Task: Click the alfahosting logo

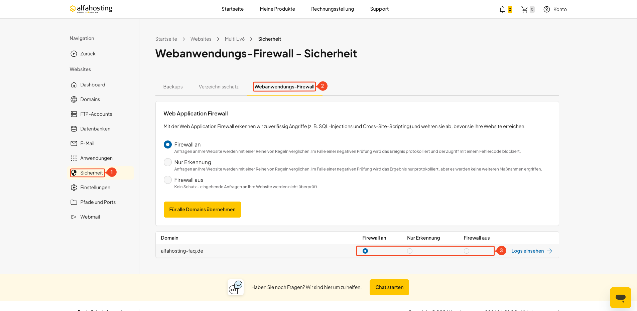Action: tap(91, 9)
